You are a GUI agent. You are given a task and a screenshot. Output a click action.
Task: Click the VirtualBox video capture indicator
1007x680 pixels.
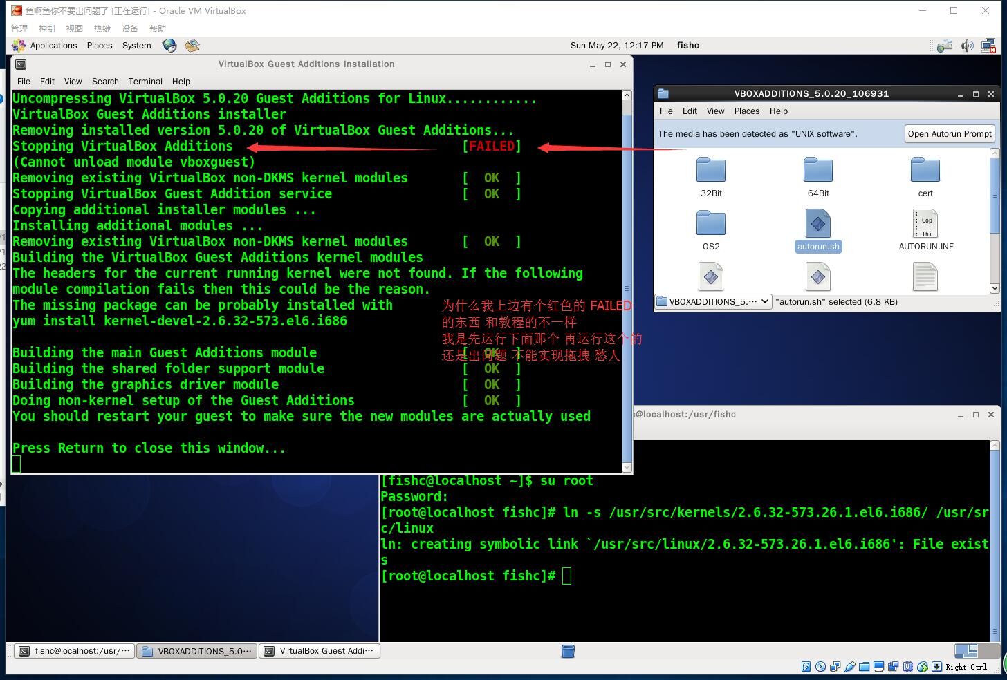pyautogui.click(x=893, y=667)
